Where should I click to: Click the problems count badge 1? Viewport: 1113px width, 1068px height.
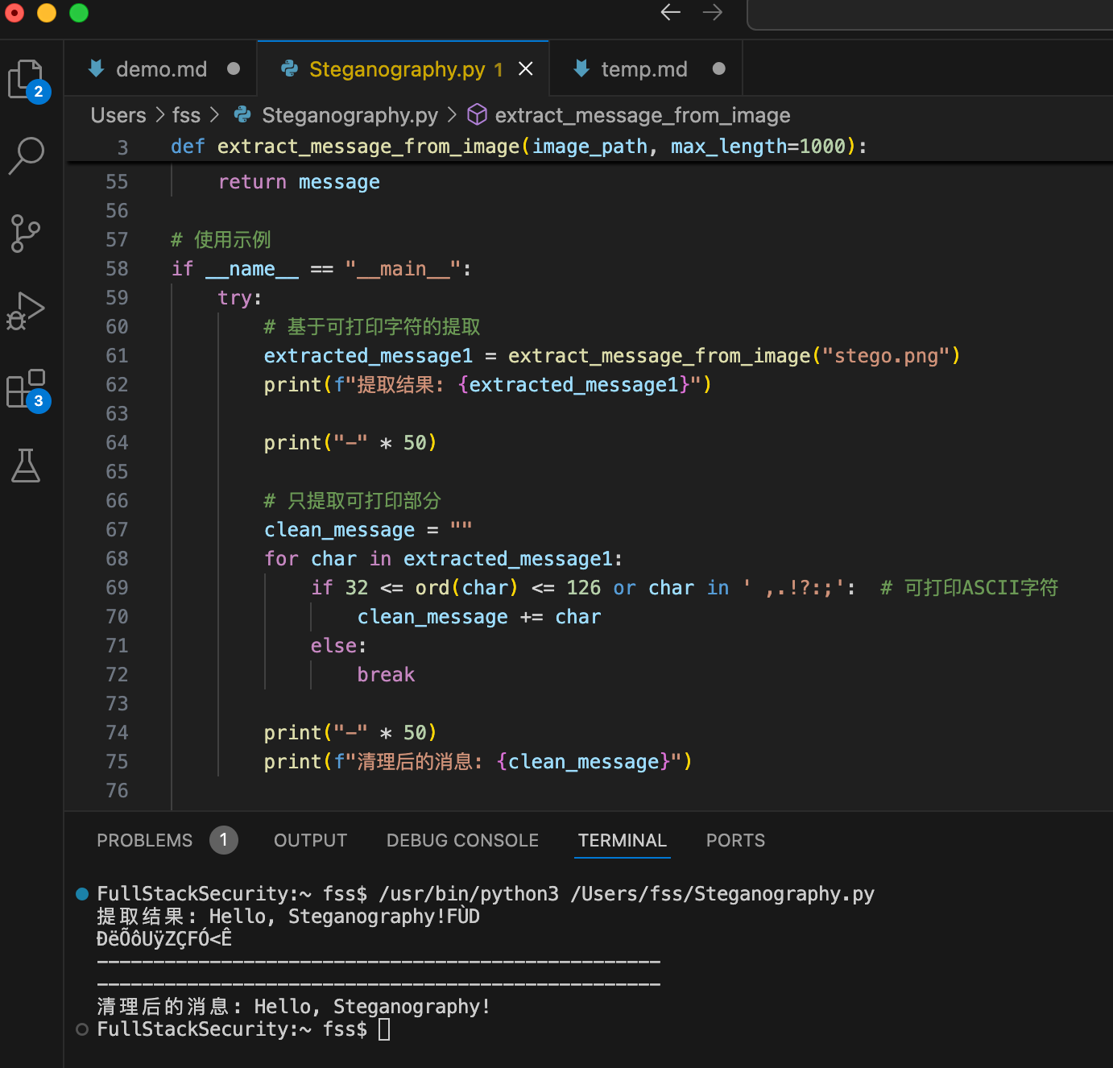[x=224, y=840]
